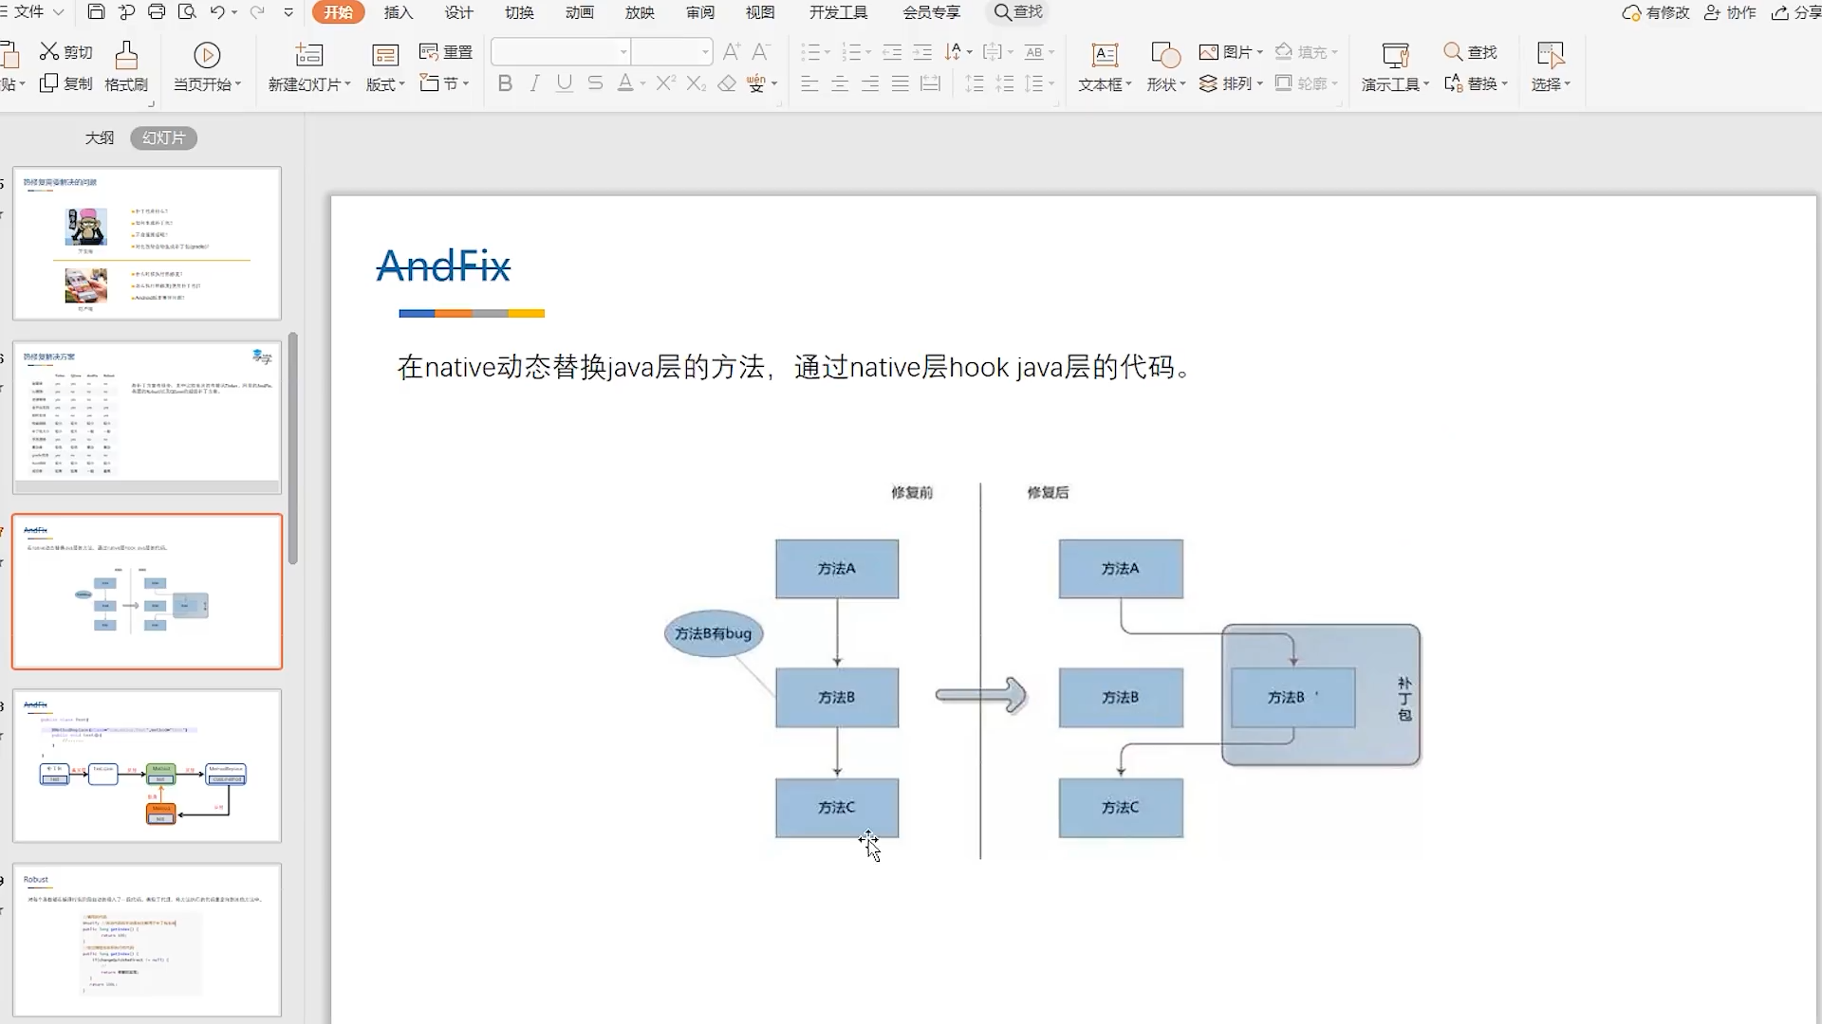Expand the font name dropdown box

click(x=623, y=52)
